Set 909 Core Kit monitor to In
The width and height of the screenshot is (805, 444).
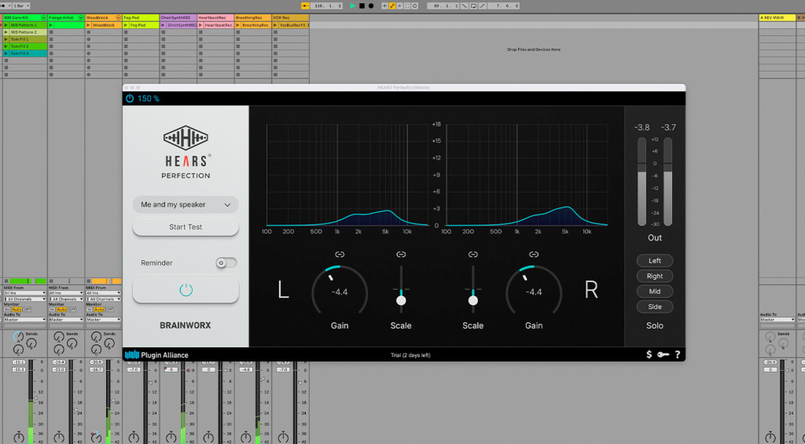click(7, 310)
